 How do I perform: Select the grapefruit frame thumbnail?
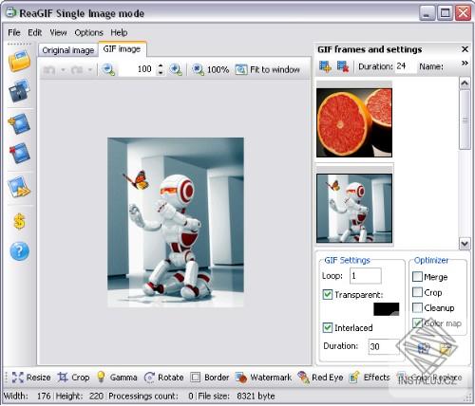click(x=354, y=122)
